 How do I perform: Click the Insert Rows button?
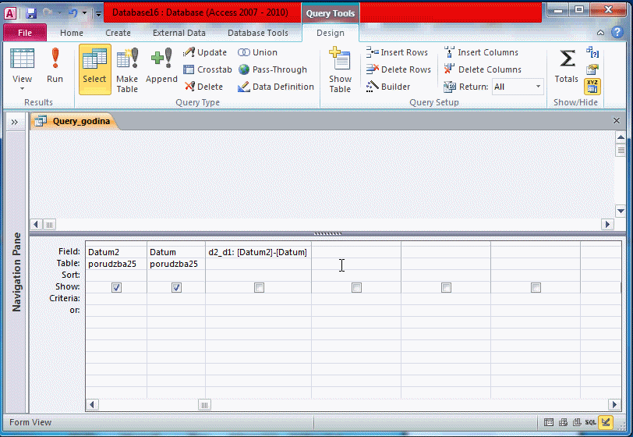click(398, 52)
